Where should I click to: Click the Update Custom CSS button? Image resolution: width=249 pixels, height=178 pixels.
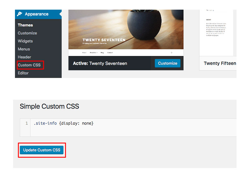42,150
